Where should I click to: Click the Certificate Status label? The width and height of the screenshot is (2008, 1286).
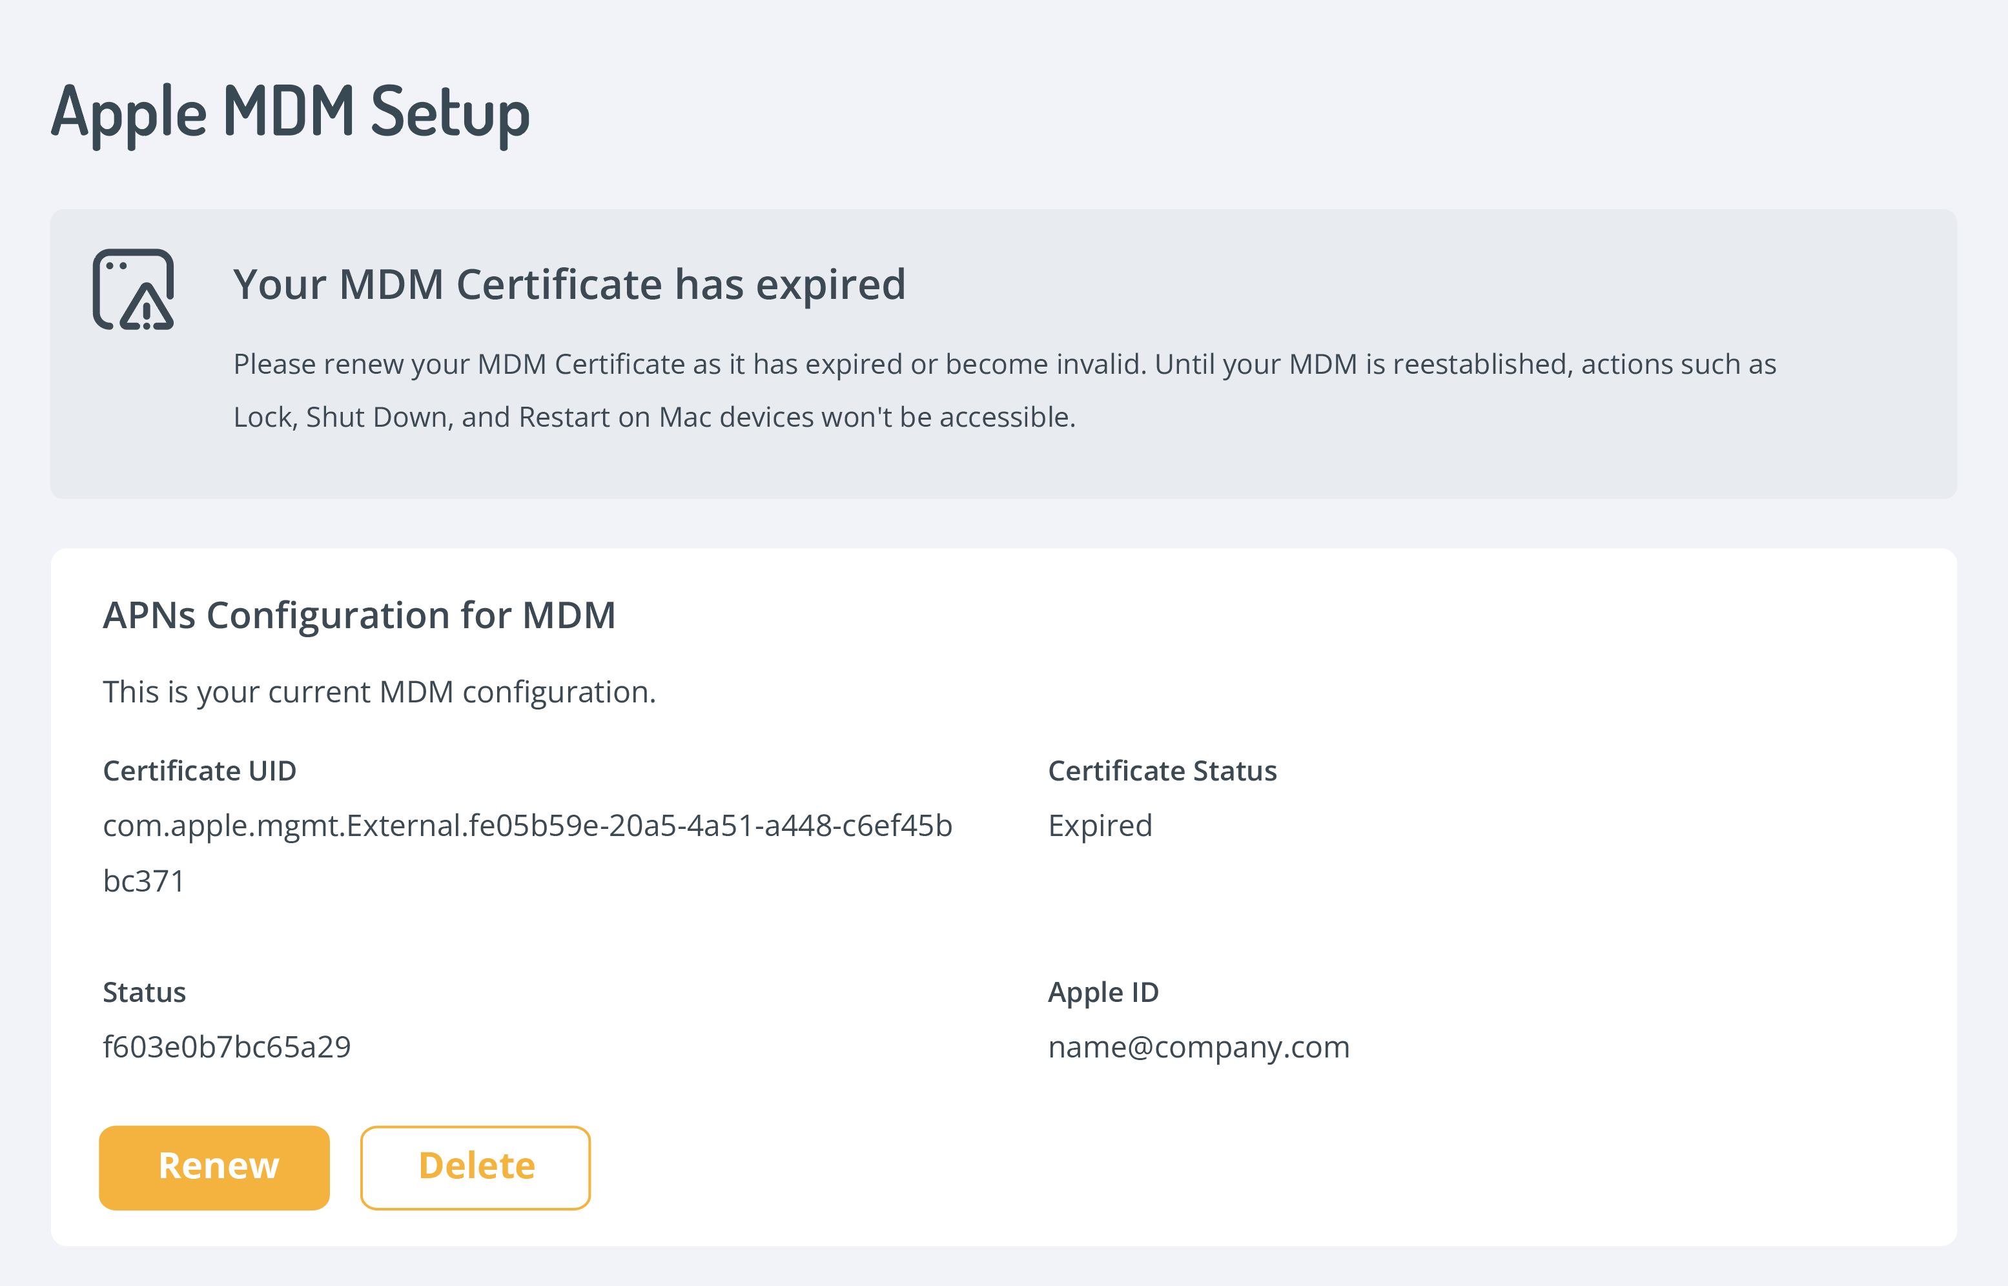[x=1162, y=771]
